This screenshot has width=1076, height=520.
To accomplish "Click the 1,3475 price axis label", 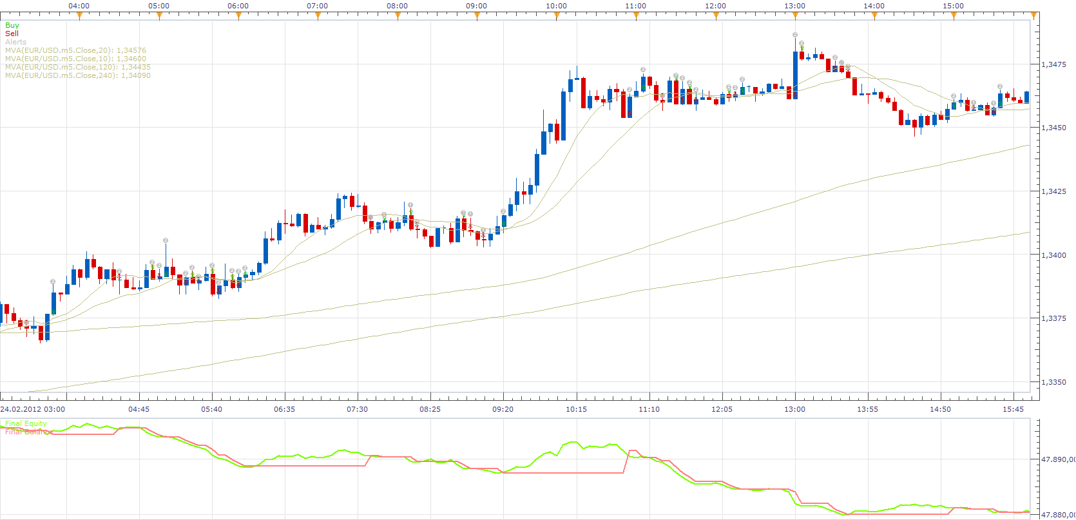I will coord(1054,64).
